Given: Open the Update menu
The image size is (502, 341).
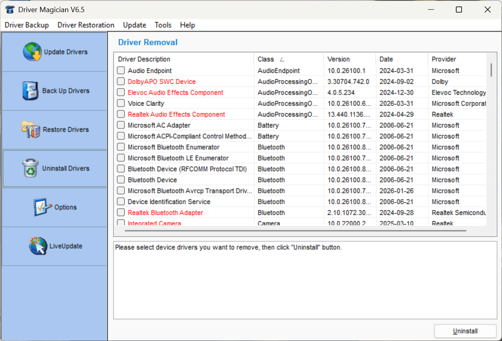Looking at the screenshot, I should pos(135,25).
